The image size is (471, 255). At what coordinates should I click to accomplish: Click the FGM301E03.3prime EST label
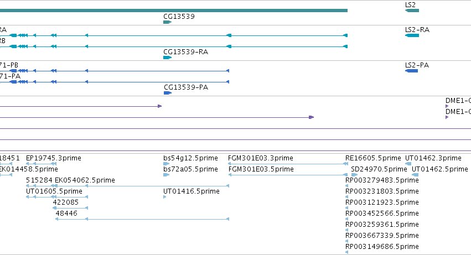coord(261,158)
